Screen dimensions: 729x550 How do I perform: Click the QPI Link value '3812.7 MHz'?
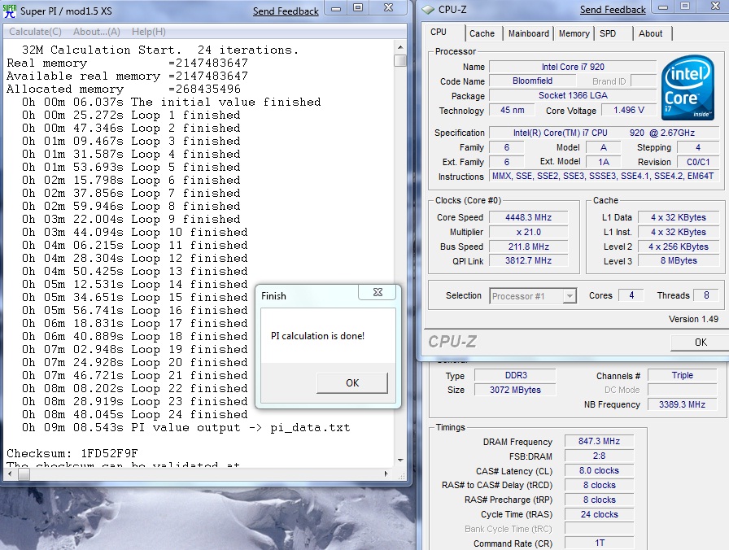click(529, 261)
